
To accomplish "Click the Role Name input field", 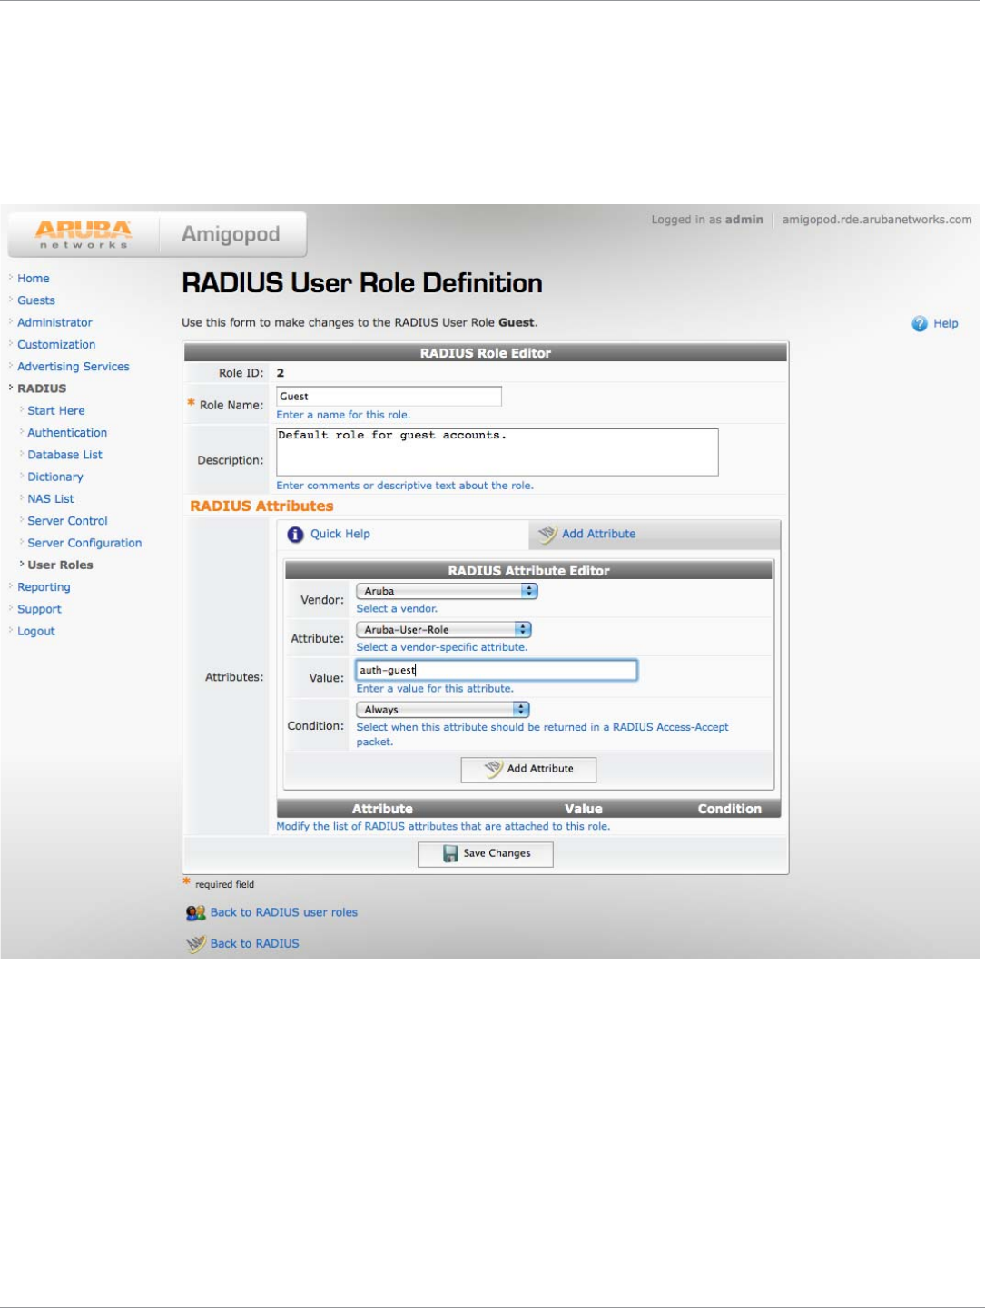I will pyautogui.click(x=389, y=397).
